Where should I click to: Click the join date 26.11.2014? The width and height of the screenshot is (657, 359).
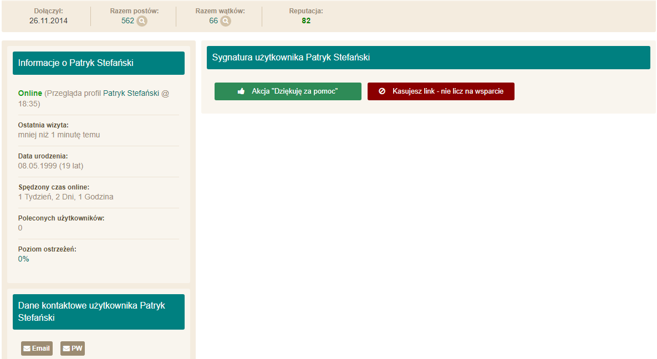click(x=48, y=21)
